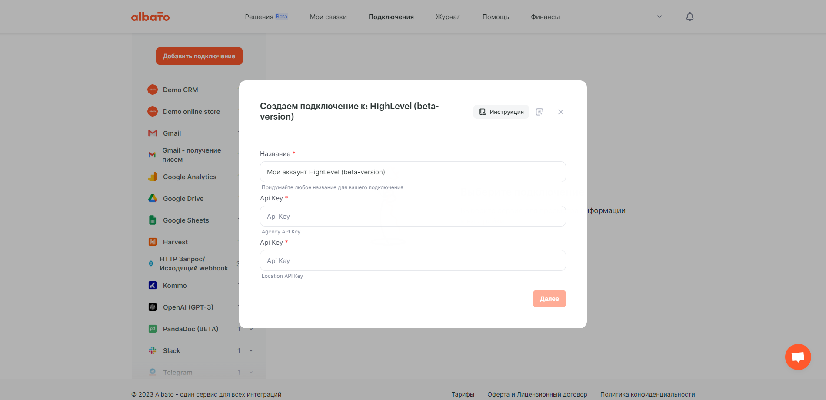The image size is (826, 400).
Task: Select Harvest in the list
Action: [x=175, y=242]
